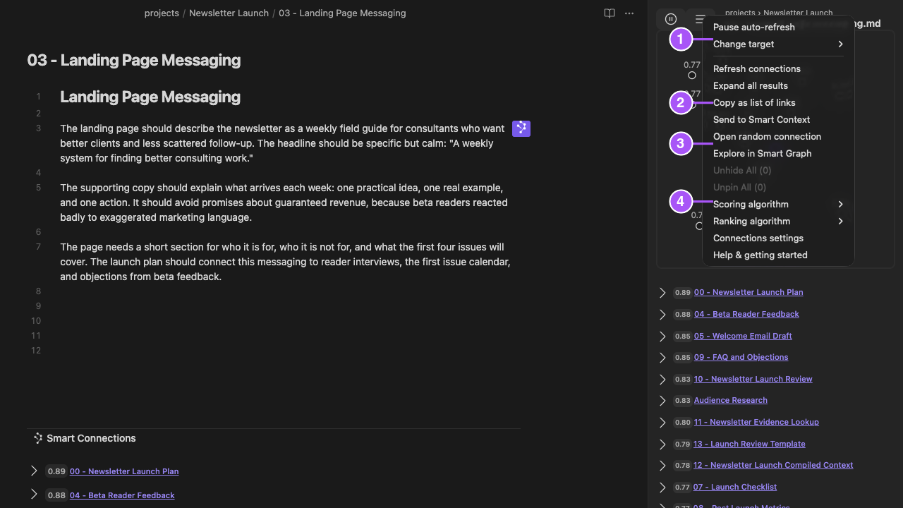Open 04 - Beta Reader Feedback link below note
This screenshot has width=903, height=508.
point(122,495)
